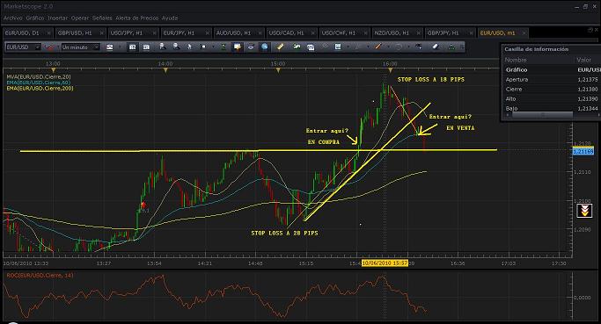Close the EUR/JPY, H1 tab

tap(208, 33)
